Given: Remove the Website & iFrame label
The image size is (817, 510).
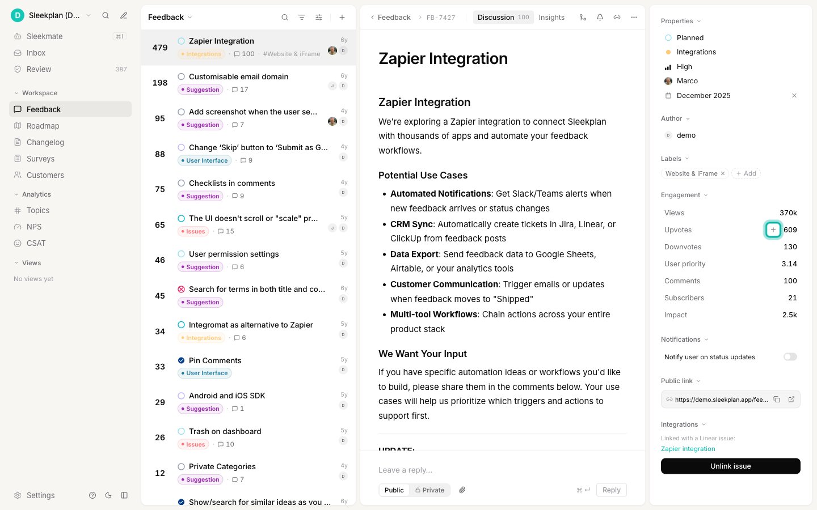Looking at the screenshot, I should click(x=723, y=173).
